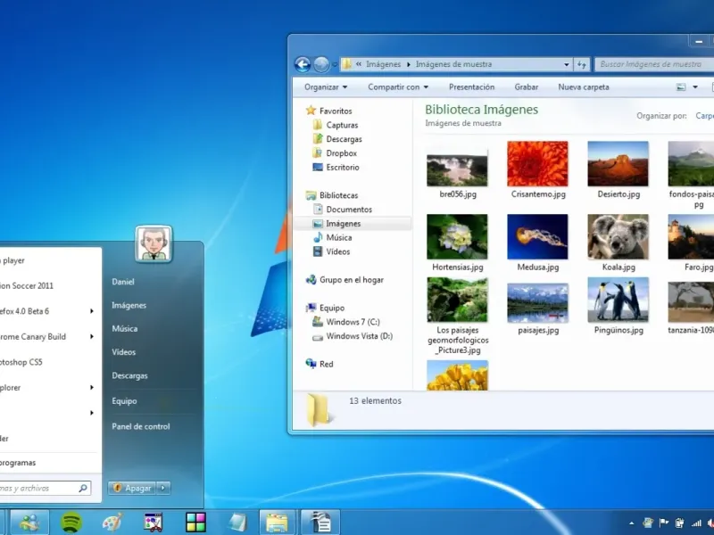This screenshot has height=535, width=714.
Task: Open the shutdown options arrow next to Apagar
Action: pos(163,488)
